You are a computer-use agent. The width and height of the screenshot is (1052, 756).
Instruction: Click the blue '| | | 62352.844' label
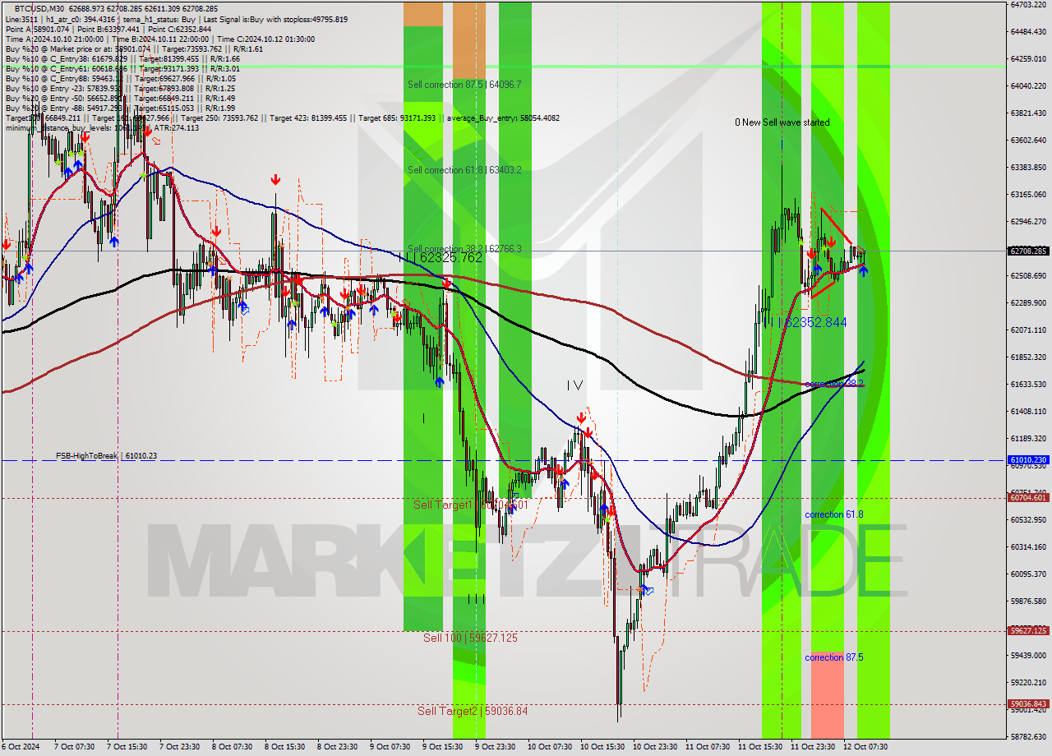point(805,323)
